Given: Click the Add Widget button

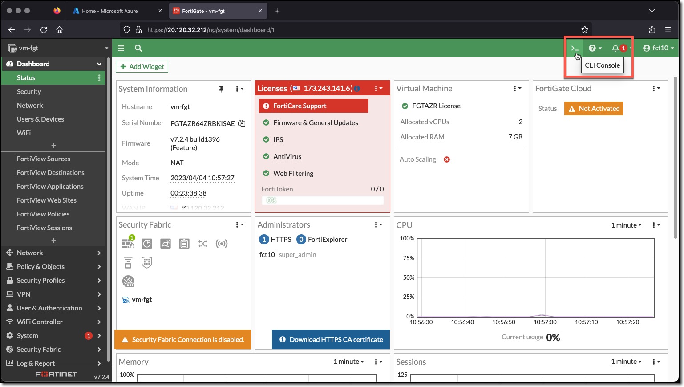Looking at the screenshot, I should [142, 67].
